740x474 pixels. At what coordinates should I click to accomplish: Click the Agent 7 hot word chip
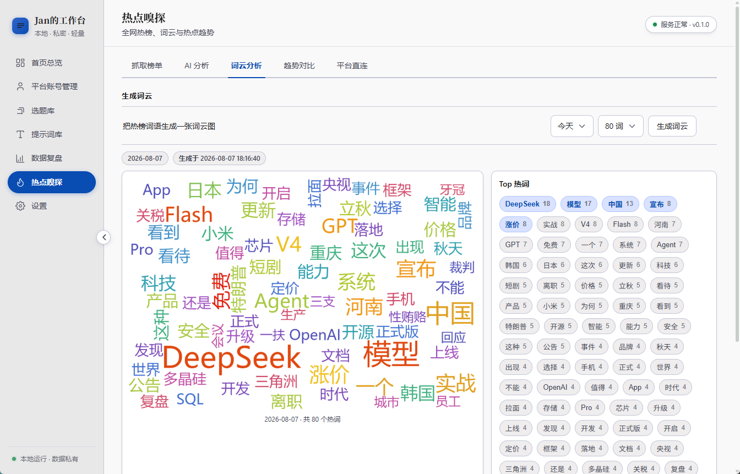(670, 245)
